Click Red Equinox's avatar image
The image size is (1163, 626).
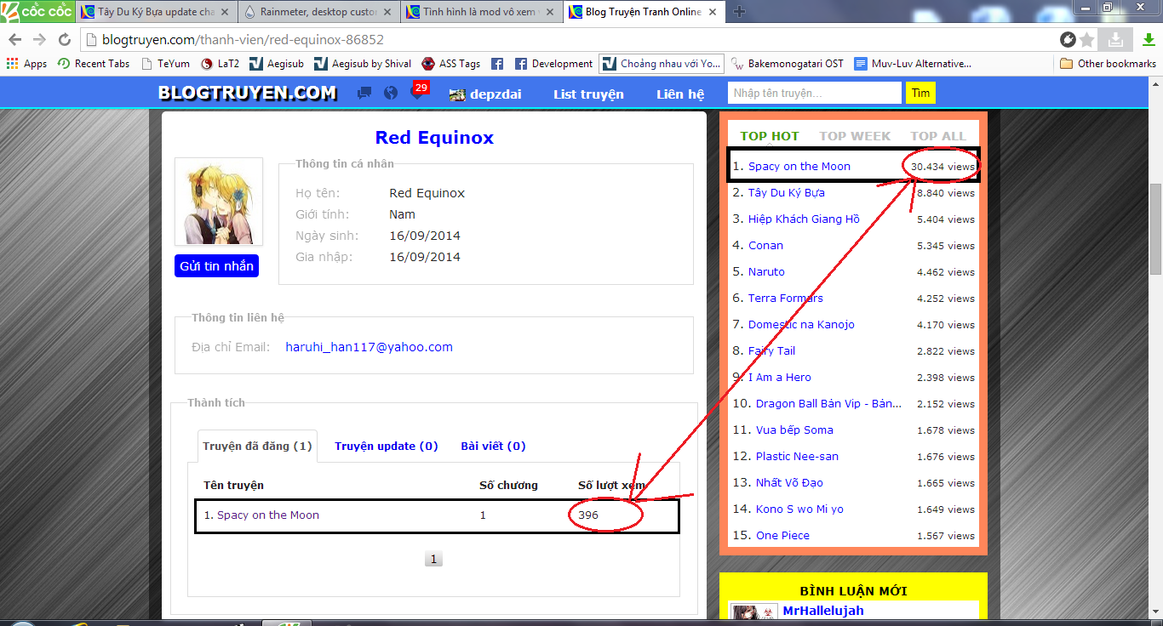coord(219,202)
